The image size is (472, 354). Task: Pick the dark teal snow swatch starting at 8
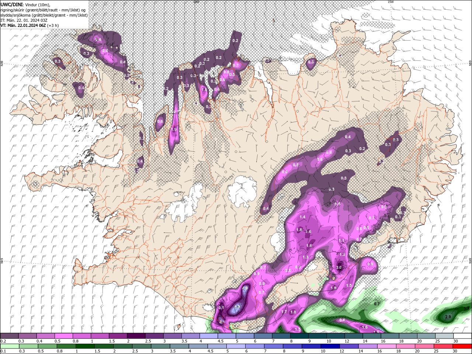(299, 336)
